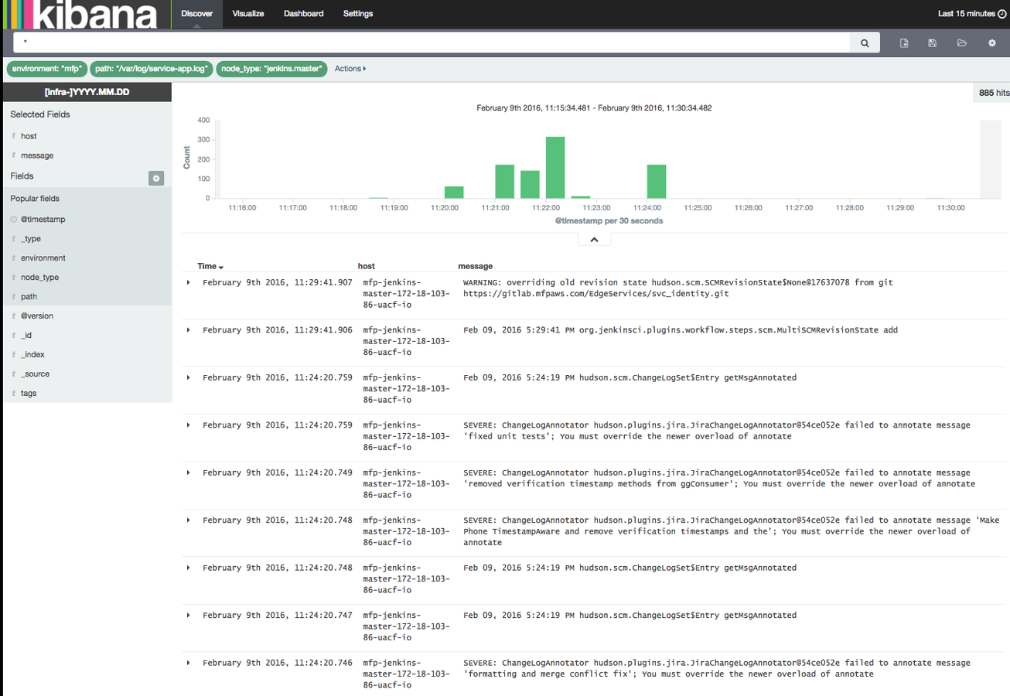
Task: Click the tallest histogram bar at 11:22:00
Action: coord(555,168)
